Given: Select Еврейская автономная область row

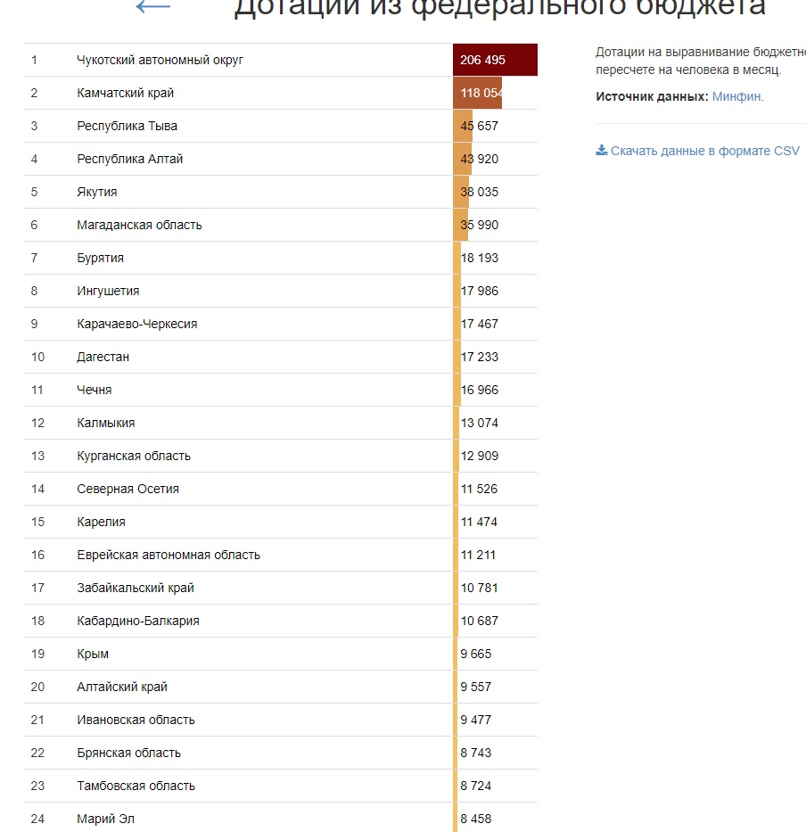Looking at the screenshot, I should pyautogui.click(x=281, y=555).
